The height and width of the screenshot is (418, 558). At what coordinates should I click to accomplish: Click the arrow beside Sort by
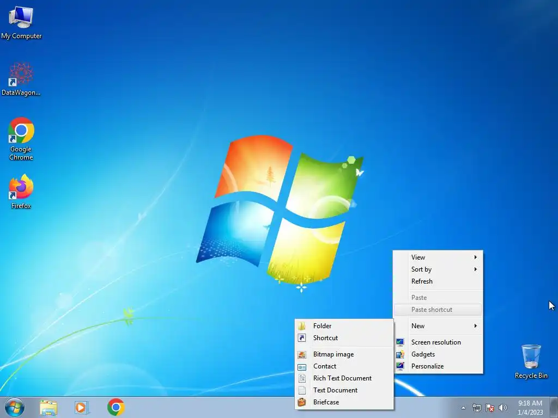point(475,269)
